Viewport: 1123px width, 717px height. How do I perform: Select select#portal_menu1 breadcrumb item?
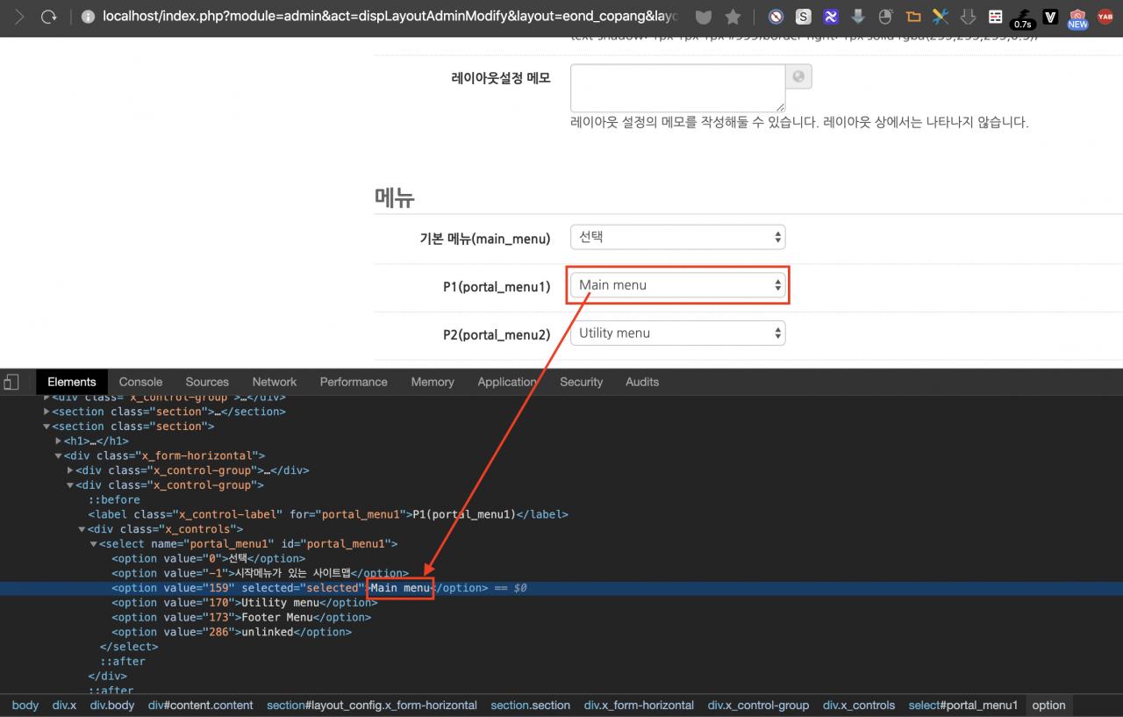[963, 705]
